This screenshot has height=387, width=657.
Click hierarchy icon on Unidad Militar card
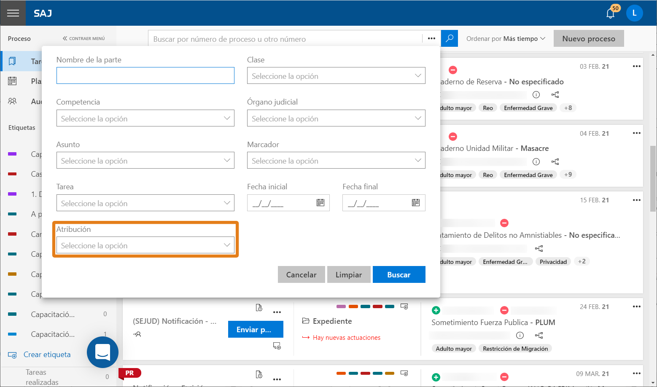pyautogui.click(x=555, y=161)
